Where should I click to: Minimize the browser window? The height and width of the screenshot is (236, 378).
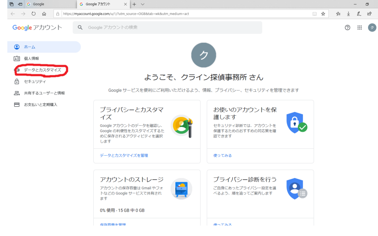coord(355,4)
